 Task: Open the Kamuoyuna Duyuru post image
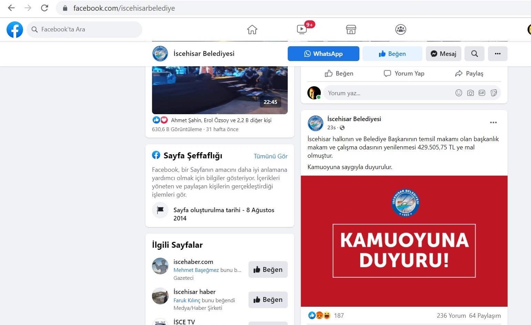pyautogui.click(x=404, y=241)
